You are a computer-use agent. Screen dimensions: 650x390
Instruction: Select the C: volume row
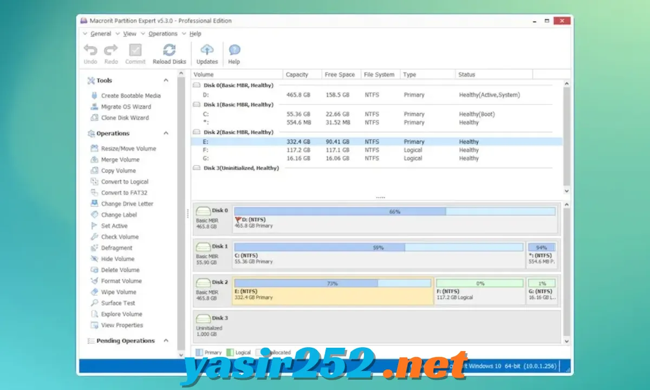(377, 114)
